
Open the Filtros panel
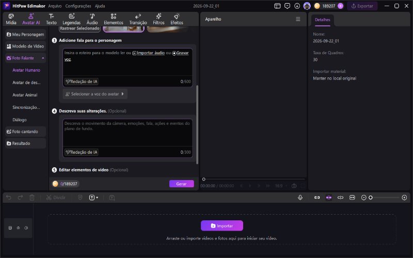point(158,19)
